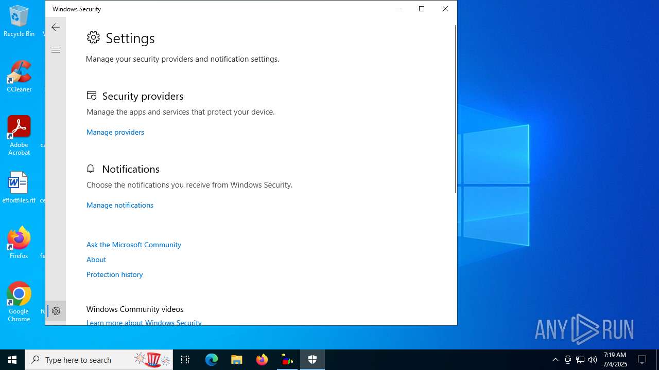Close the Windows Security window

click(x=445, y=9)
